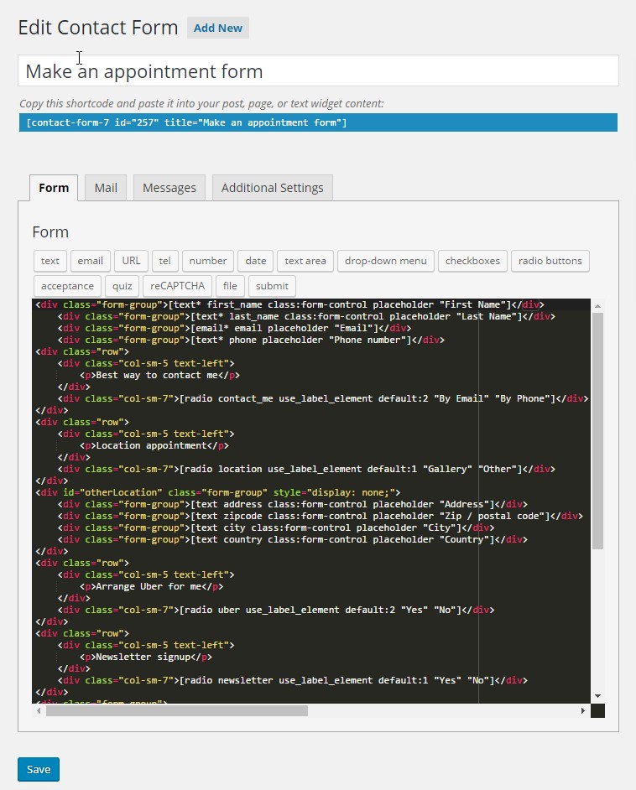The width and height of the screenshot is (636, 790).
Task: Click the 'Edit Contact Form' heading
Action: [x=98, y=28]
